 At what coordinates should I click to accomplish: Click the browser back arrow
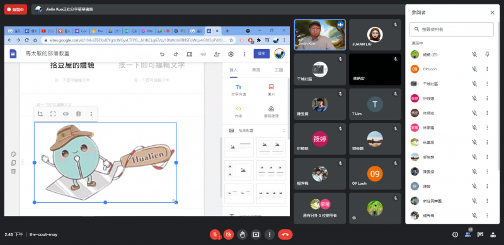[9, 40]
